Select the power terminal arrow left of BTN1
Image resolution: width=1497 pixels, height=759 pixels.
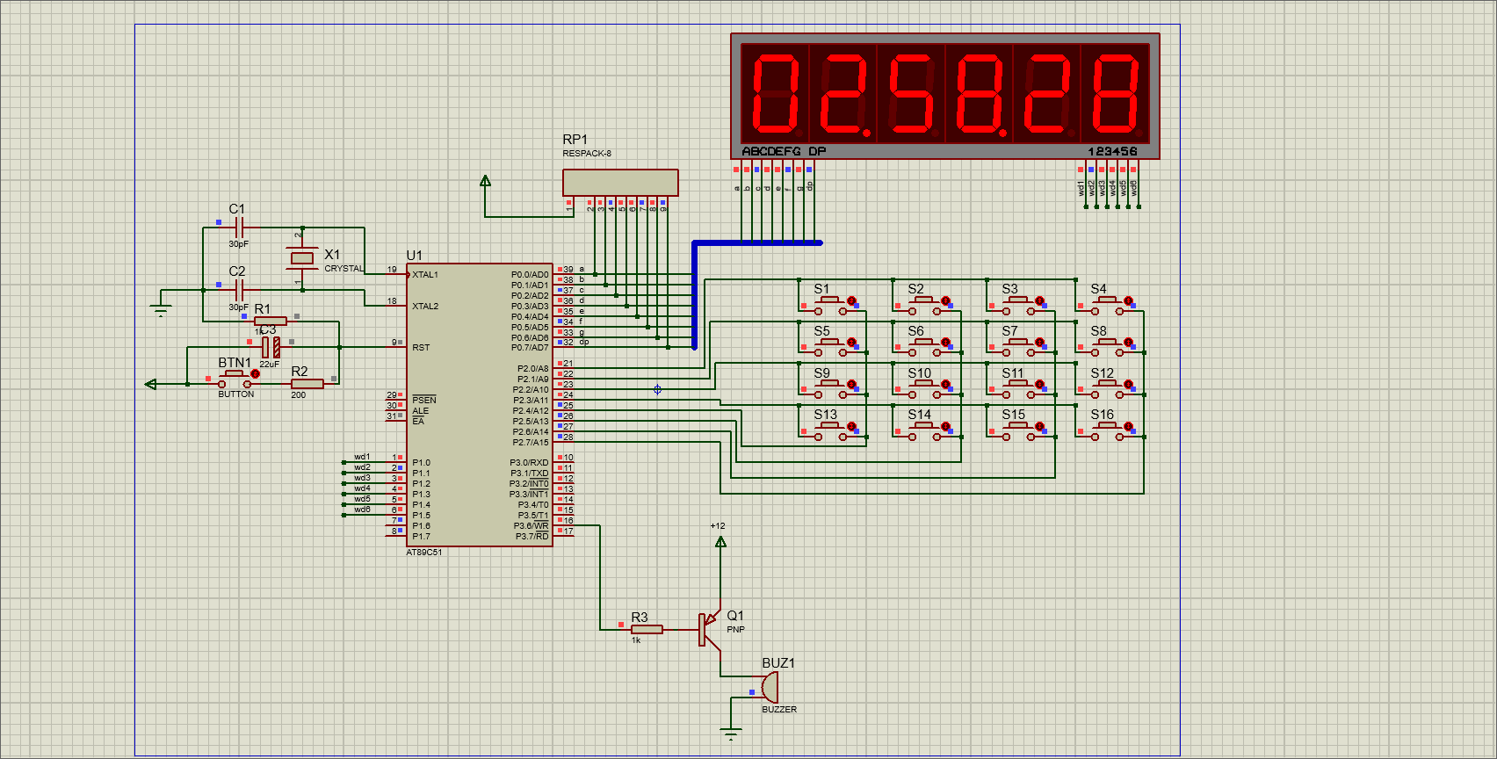150,384
